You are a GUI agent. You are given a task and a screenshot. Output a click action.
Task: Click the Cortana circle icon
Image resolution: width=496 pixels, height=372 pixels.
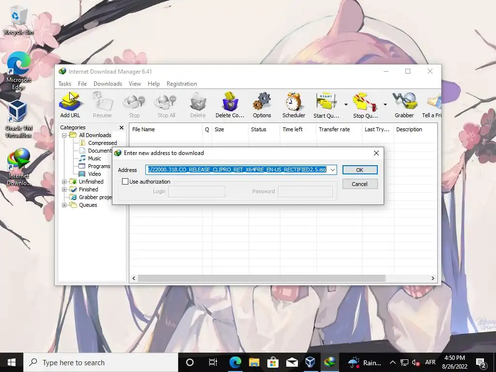point(190,362)
